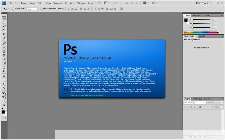Select the Crop tool
Viewport: 225px width, 140px height.
[4, 34]
